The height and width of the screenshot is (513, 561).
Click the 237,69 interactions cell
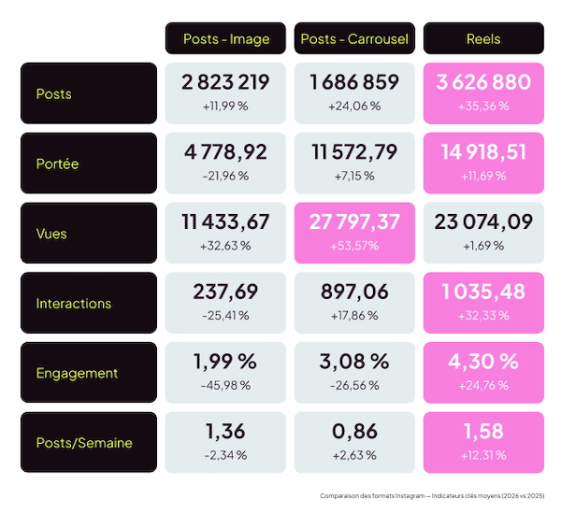(x=225, y=303)
